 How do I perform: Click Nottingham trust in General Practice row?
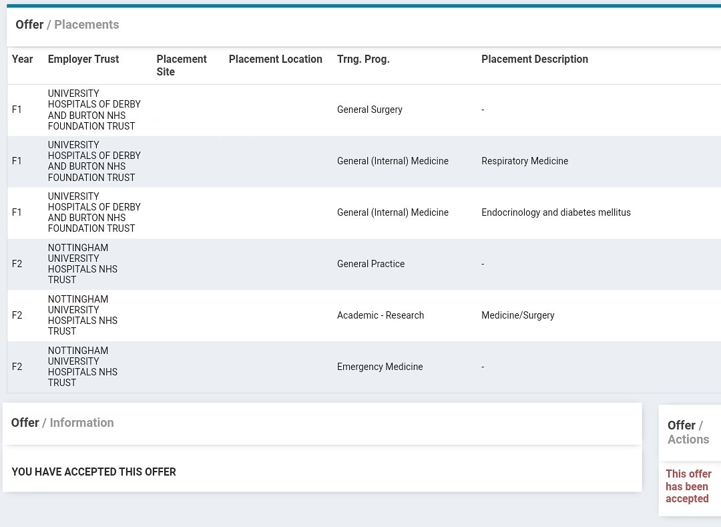(x=83, y=264)
